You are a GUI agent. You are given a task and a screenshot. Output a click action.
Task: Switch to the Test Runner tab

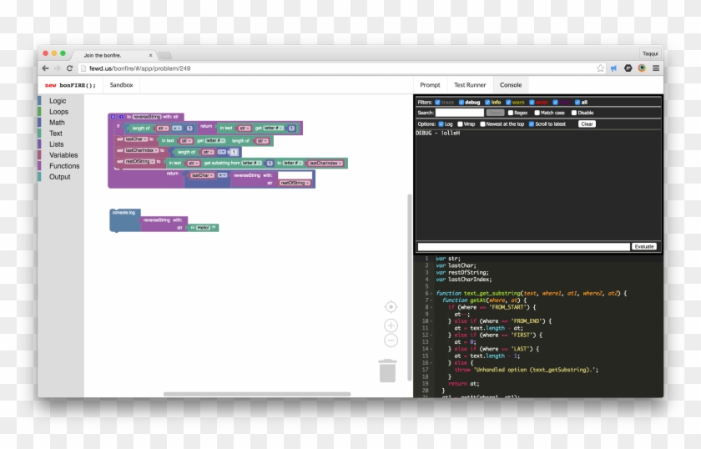(x=470, y=85)
